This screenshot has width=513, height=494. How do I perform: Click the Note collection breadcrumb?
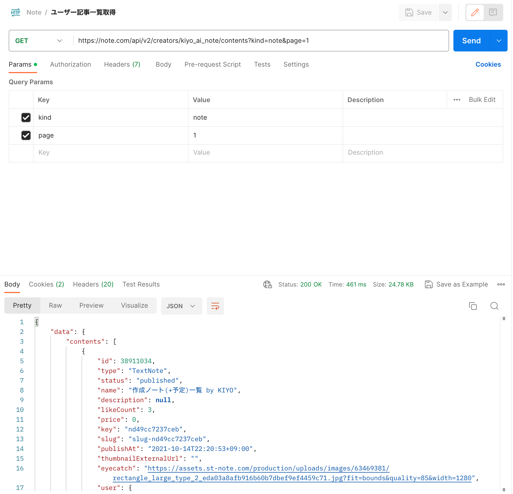click(x=34, y=12)
